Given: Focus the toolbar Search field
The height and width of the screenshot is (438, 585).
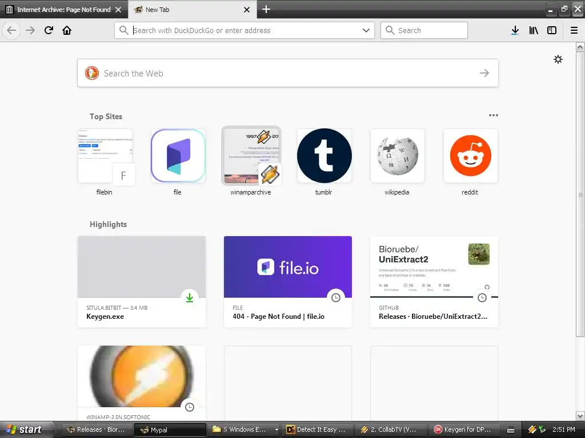Looking at the screenshot, I should (424, 30).
